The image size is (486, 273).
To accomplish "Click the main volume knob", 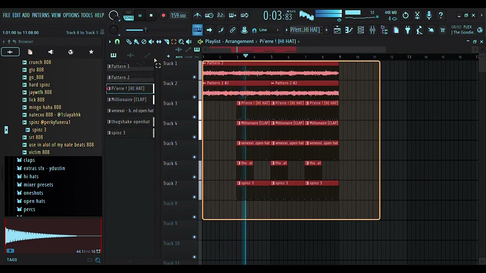I will 114,16.
